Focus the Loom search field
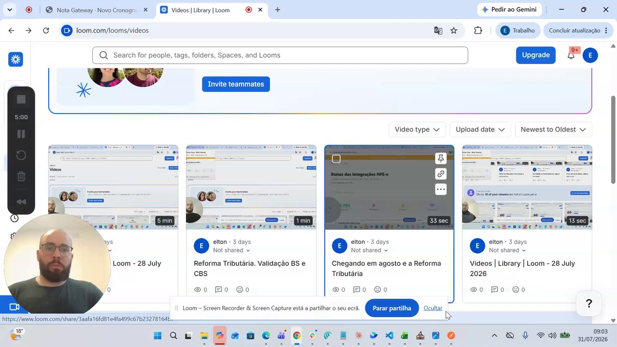The image size is (617, 347). pyautogui.click(x=280, y=55)
